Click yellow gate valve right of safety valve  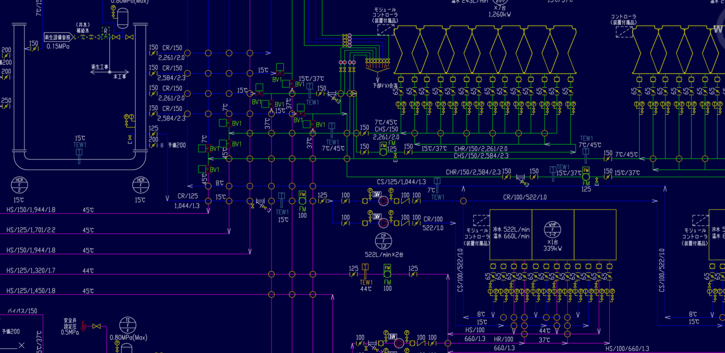(96, 326)
